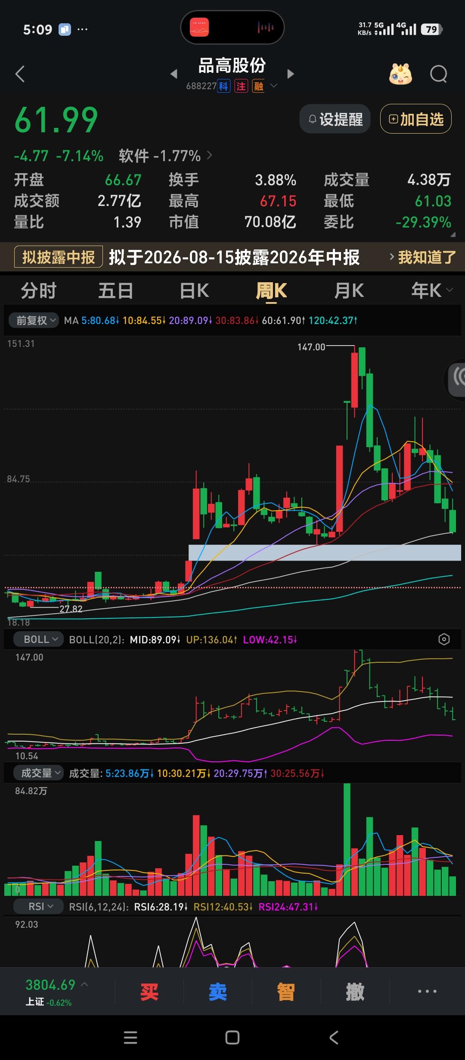
Task: Switch to 分时 chart tab
Action: (x=39, y=291)
